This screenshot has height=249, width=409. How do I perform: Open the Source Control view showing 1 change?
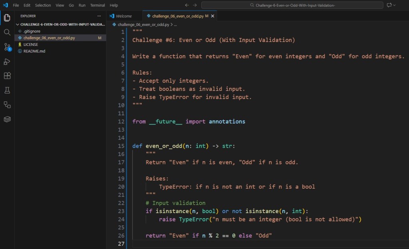7,47
